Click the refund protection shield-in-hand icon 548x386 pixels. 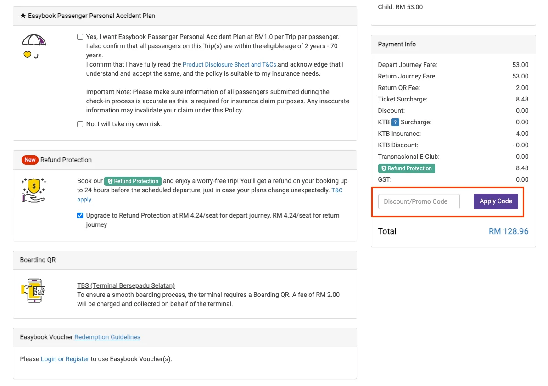pos(34,190)
